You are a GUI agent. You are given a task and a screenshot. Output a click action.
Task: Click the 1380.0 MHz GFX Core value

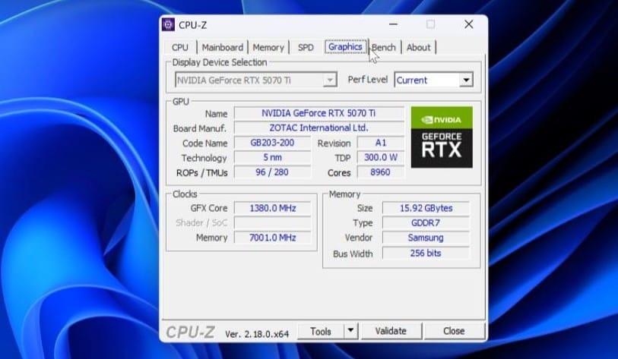(272, 208)
